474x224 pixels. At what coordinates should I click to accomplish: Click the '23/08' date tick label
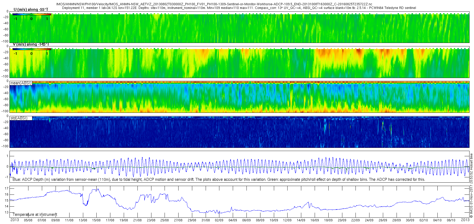coord(151,220)
